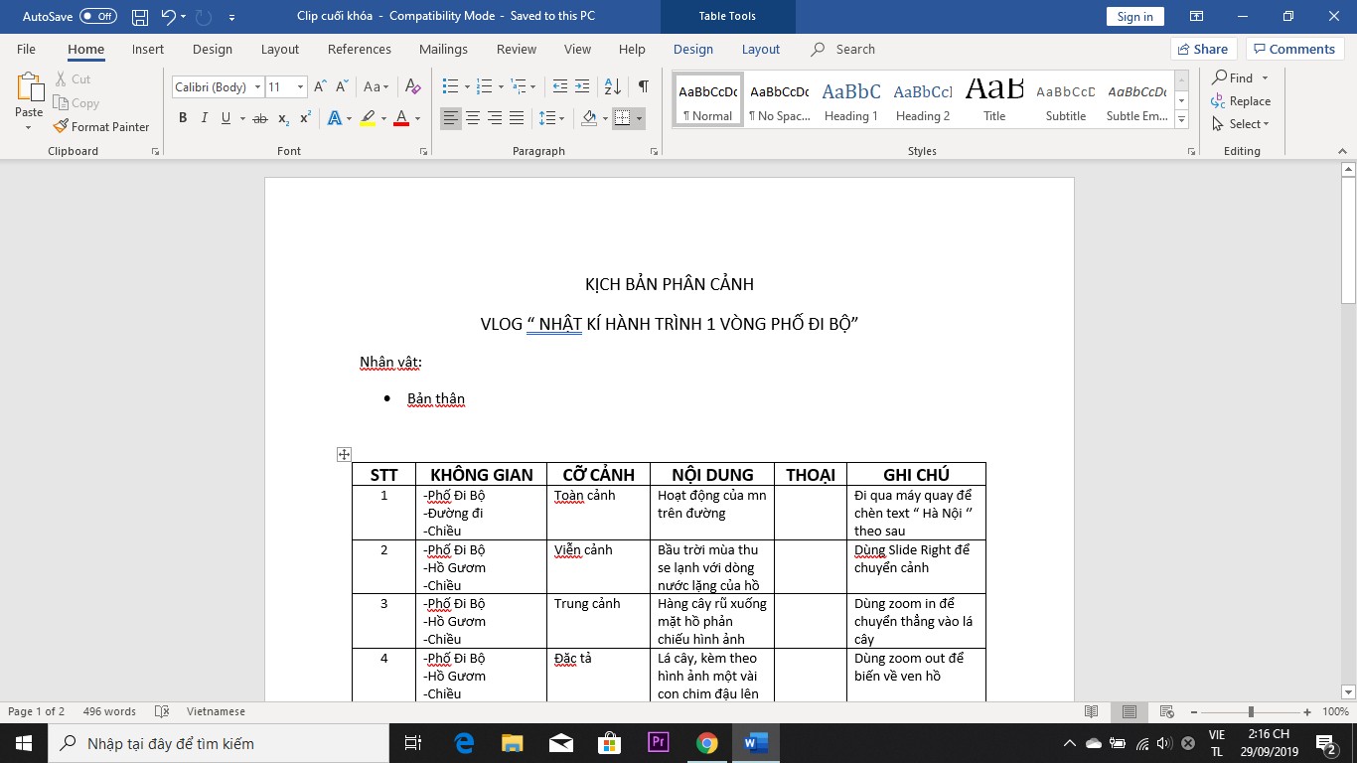Toggle italic formatting

[x=205, y=118]
